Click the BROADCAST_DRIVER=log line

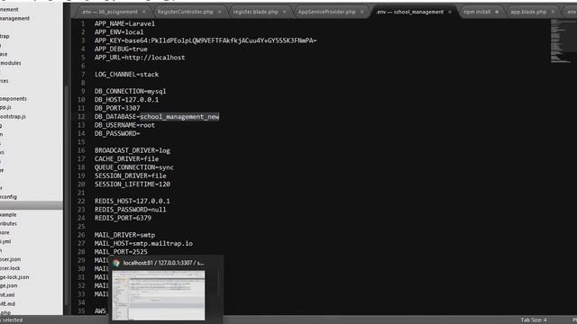[x=133, y=150]
